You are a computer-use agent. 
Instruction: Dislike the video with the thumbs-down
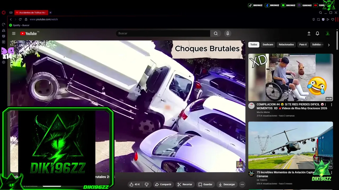[146, 184]
